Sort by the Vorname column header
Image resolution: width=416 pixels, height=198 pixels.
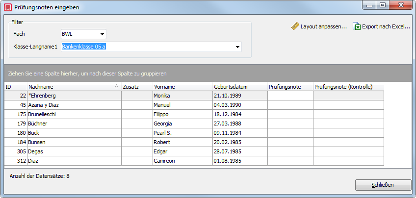click(x=182, y=87)
